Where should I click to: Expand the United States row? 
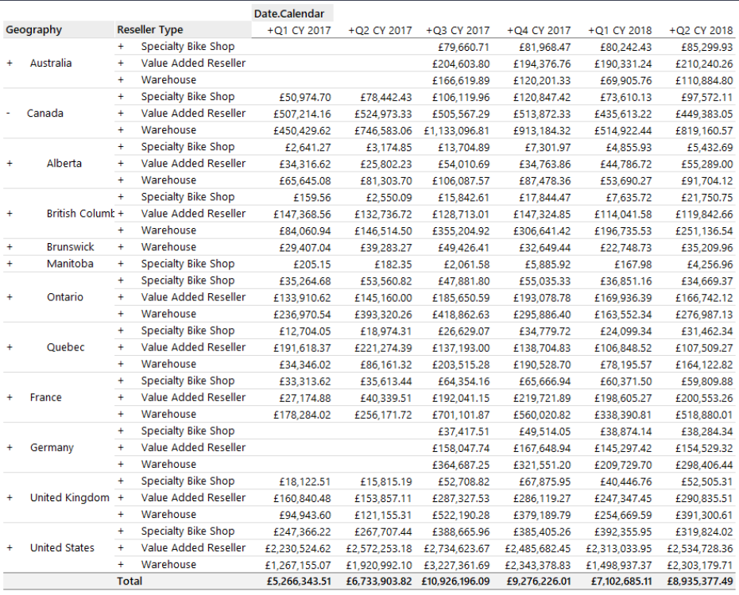pos(8,547)
